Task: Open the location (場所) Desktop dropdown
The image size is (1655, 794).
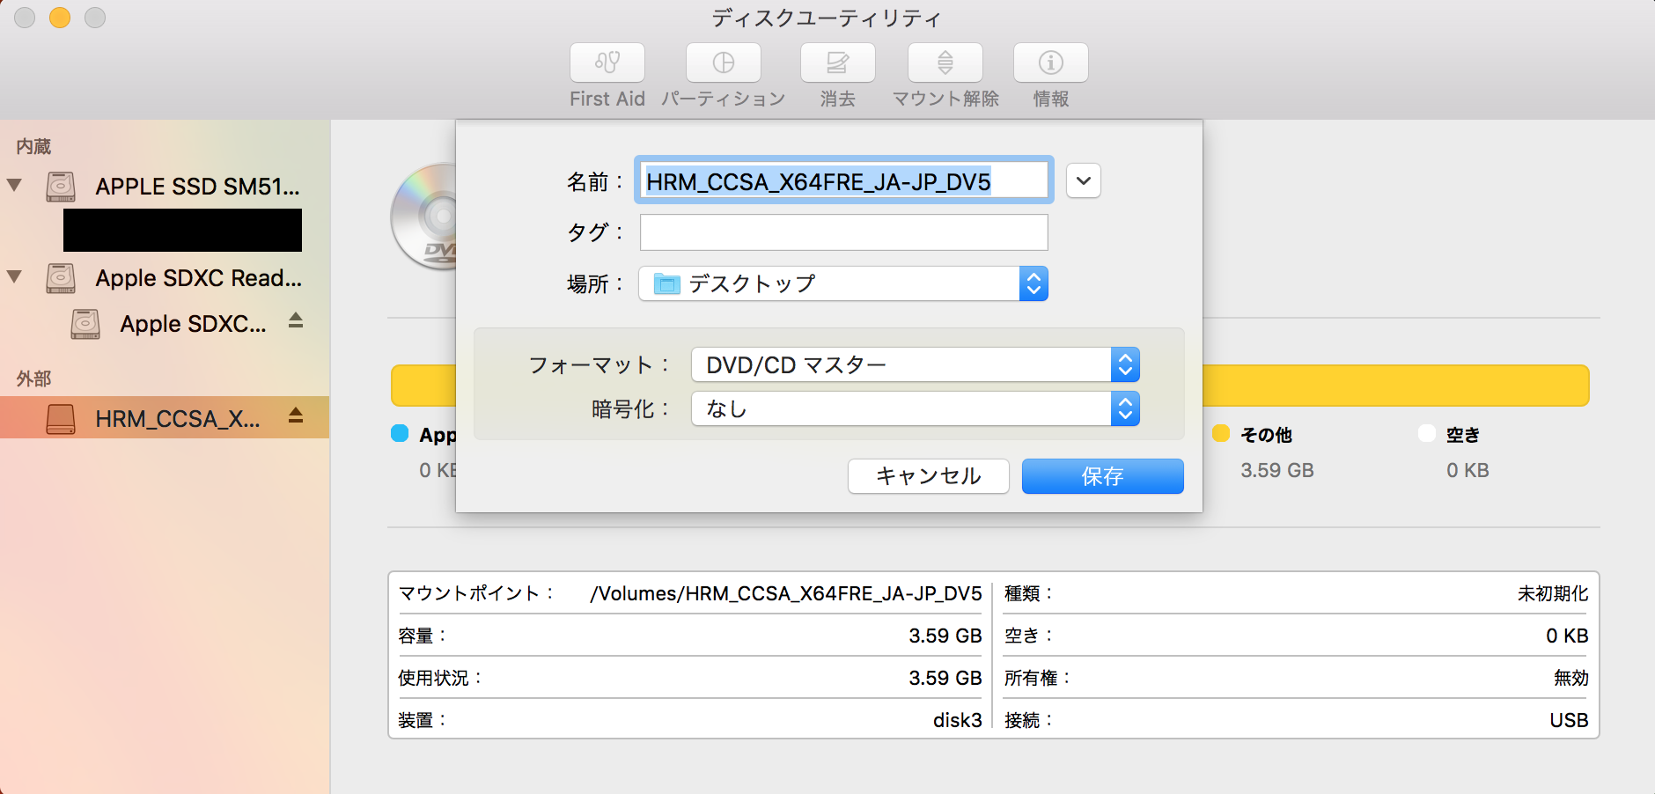Action: coord(842,283)
